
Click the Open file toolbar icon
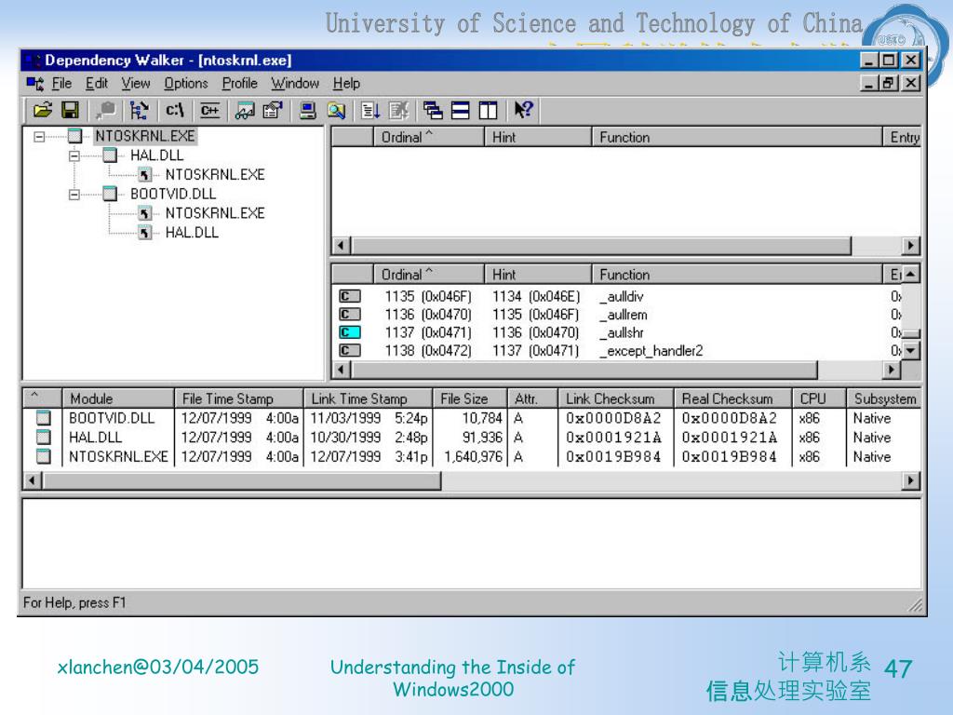(43, 110)
